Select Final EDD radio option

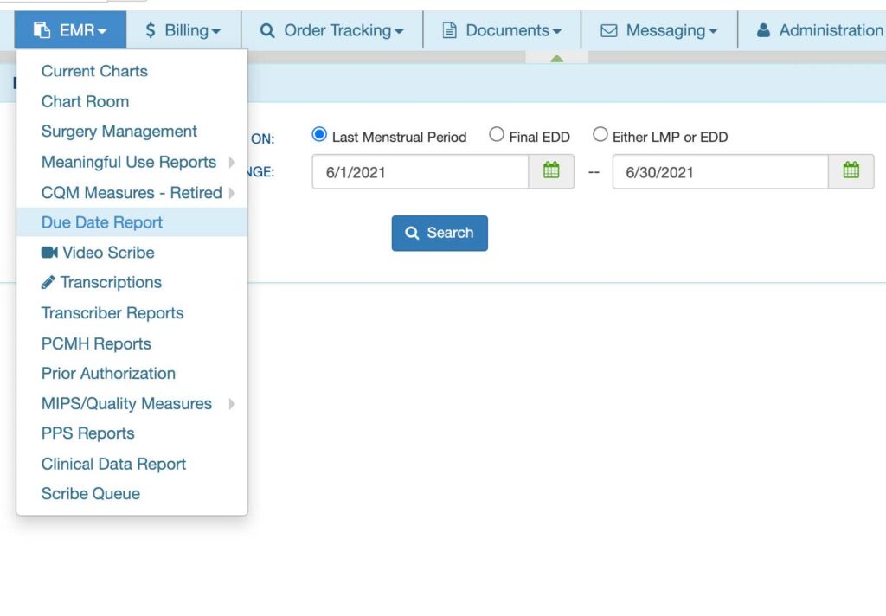[497, 135]
